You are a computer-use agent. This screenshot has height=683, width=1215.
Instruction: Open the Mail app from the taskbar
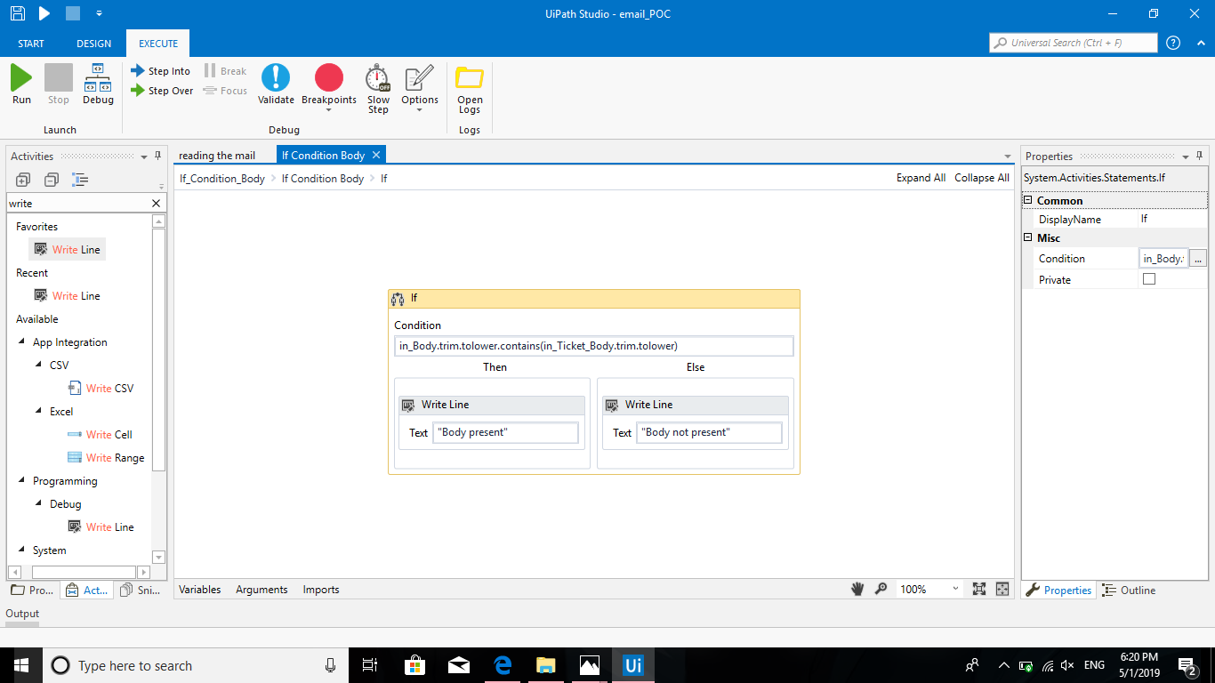(459, 665)
